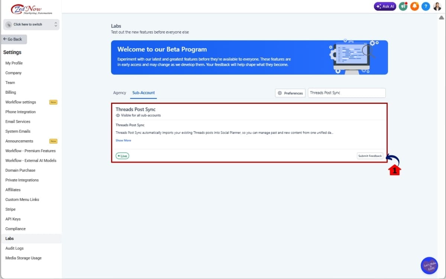The width and height of the screenshot is (446, 279).
Task: Click the page scrollbar up arrow
Action: click(441, 17)
